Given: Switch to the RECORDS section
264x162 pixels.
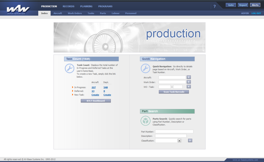Looking at the screenshot, I should [68, 6].
